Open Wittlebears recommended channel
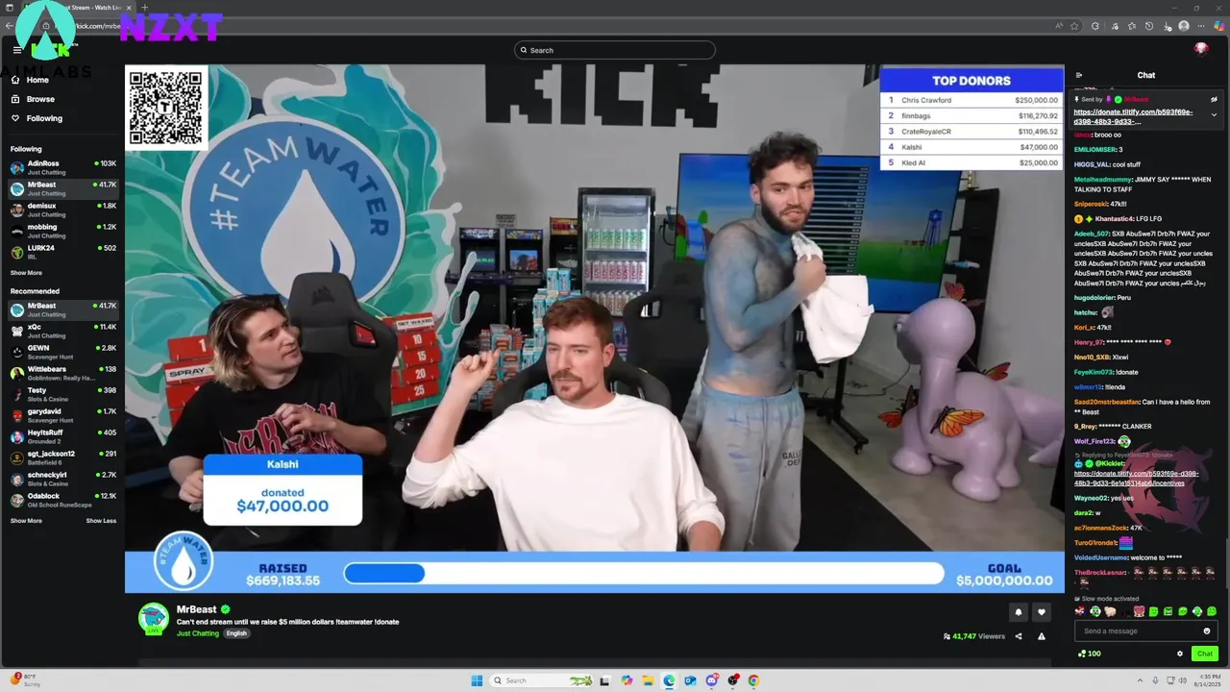 61,373
